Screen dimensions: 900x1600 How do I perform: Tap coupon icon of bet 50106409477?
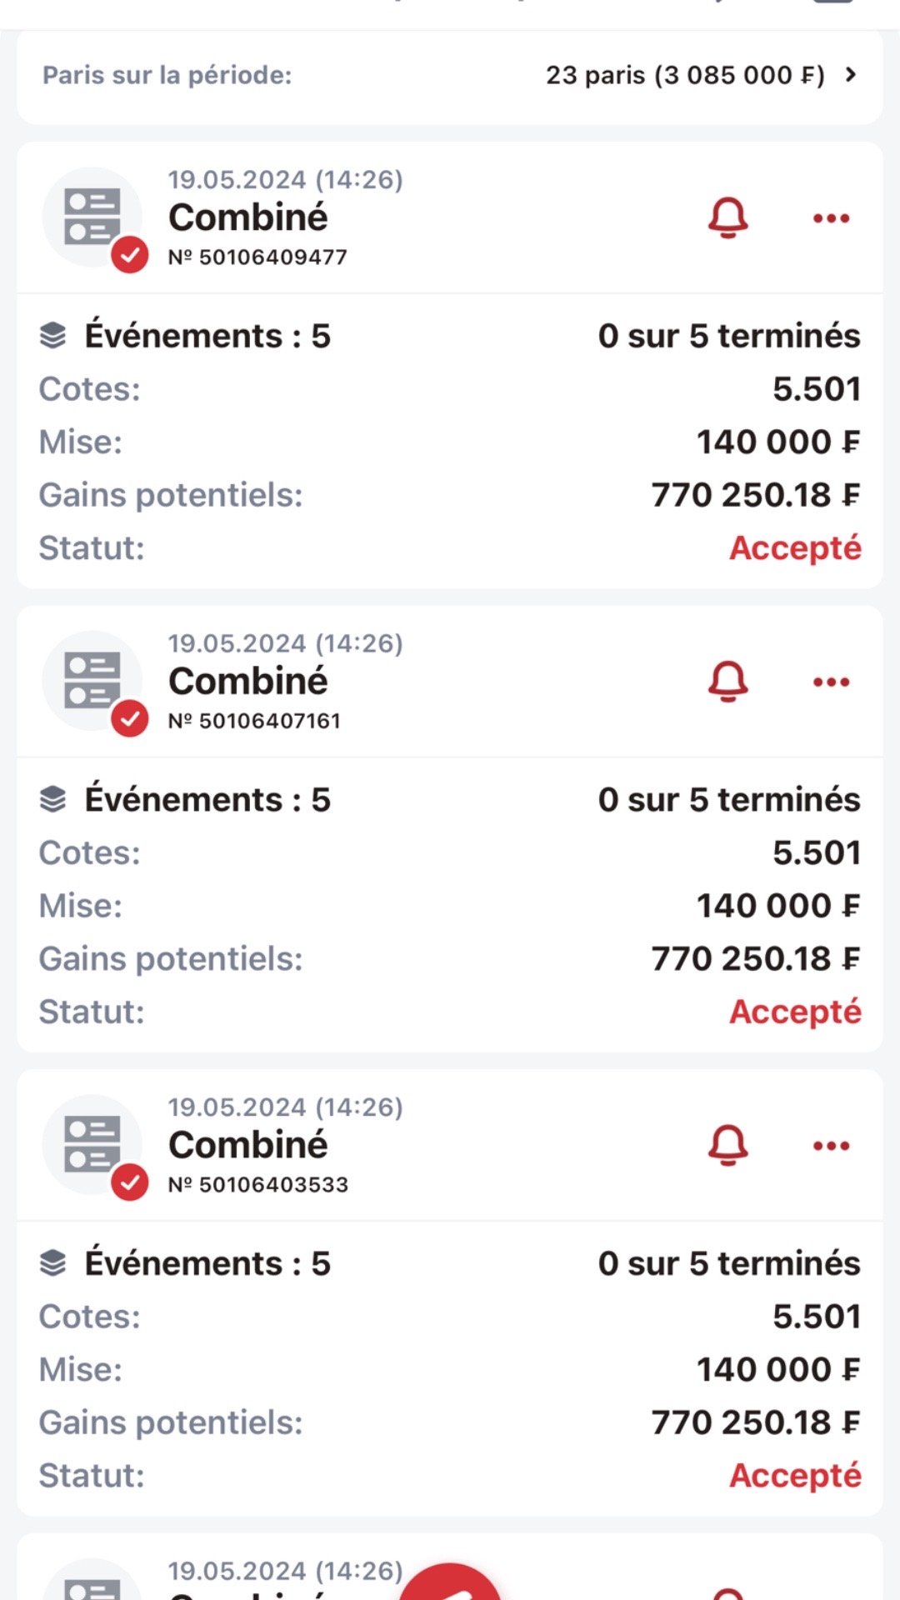tap(92, 217)
